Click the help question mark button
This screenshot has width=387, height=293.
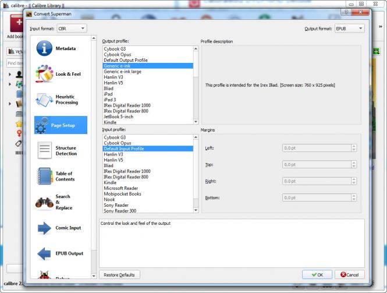[x=347, y=12]
